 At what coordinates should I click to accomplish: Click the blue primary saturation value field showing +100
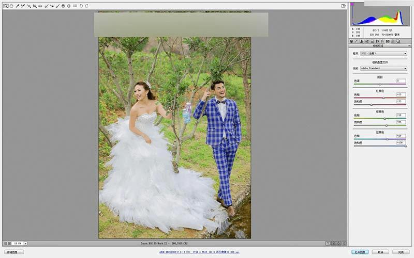(x=401, y=143)
